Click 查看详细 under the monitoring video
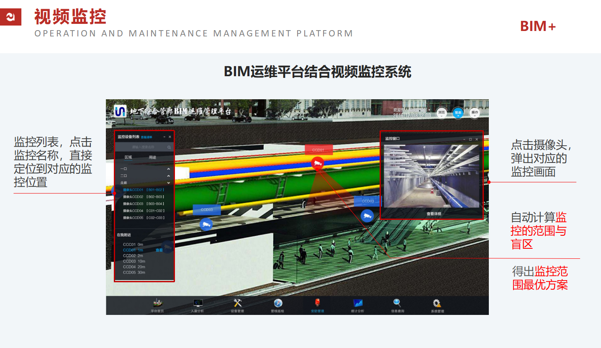 [434, 214]
